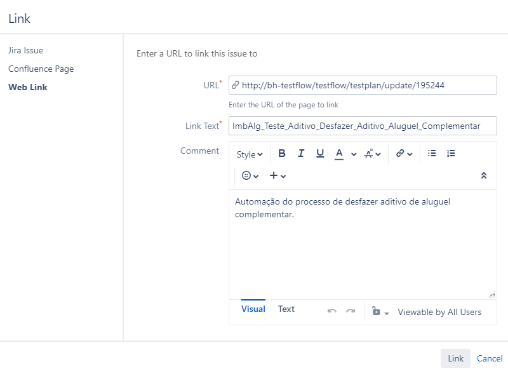
Task: Toggle bold formatting in comment editor
Action: [x=282, y=154]
